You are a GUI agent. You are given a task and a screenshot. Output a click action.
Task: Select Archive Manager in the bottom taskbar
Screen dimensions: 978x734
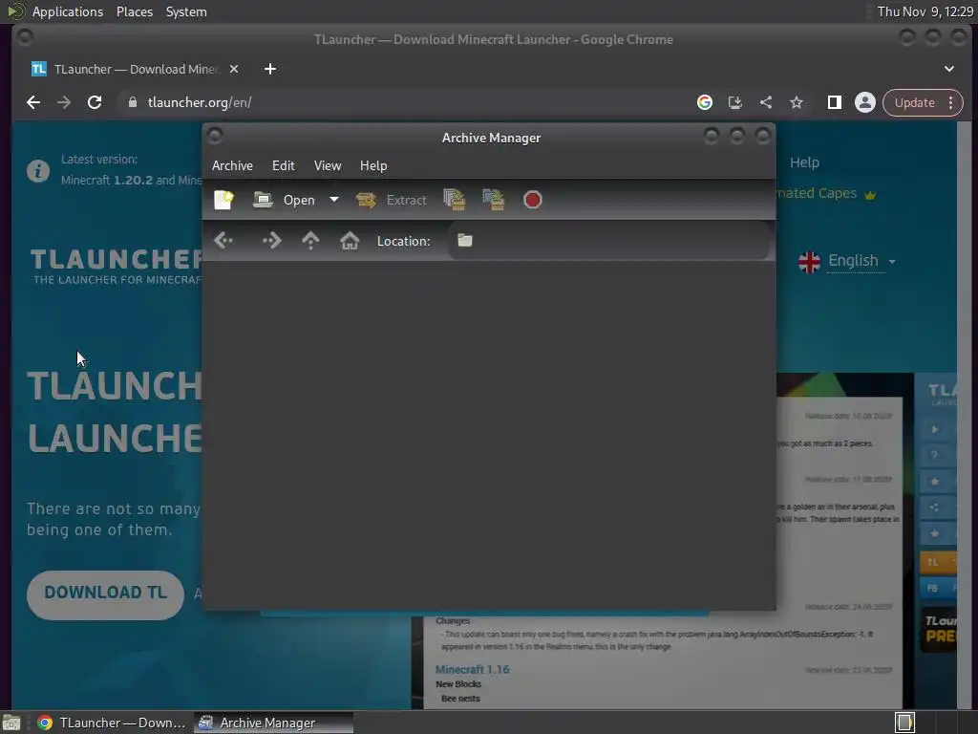[x=273, y=723]
